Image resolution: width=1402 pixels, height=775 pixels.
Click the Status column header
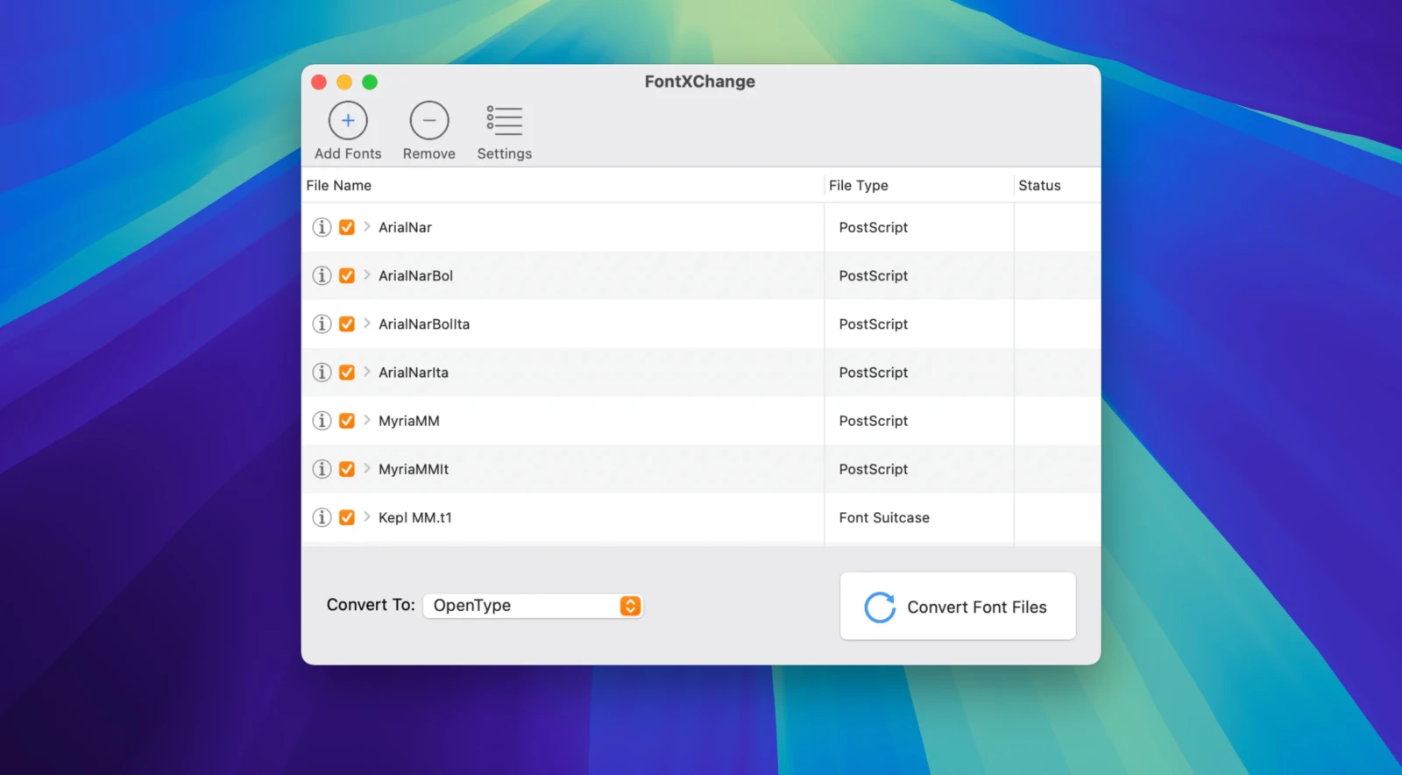(1039, 186)
